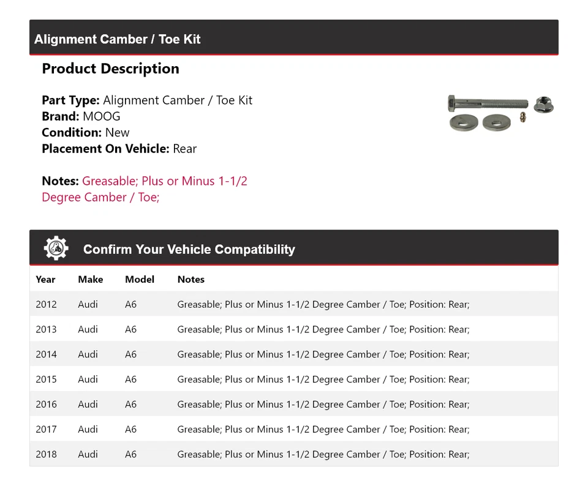Select the 2018 Audi A6 row
The image size is (588, 486).
(293, 455)
